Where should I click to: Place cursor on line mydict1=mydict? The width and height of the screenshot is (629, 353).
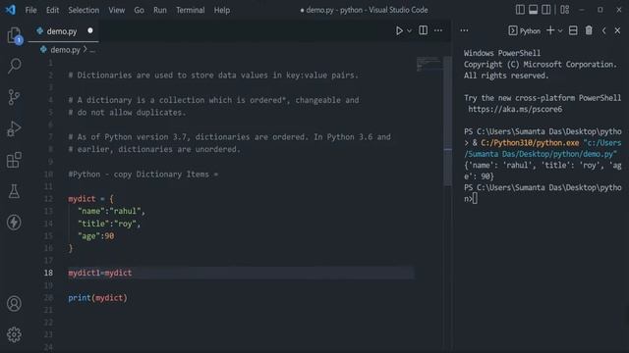100,273
